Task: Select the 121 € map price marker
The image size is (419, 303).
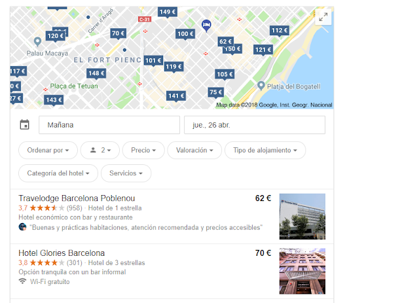Action: click(x=263, y=50)
